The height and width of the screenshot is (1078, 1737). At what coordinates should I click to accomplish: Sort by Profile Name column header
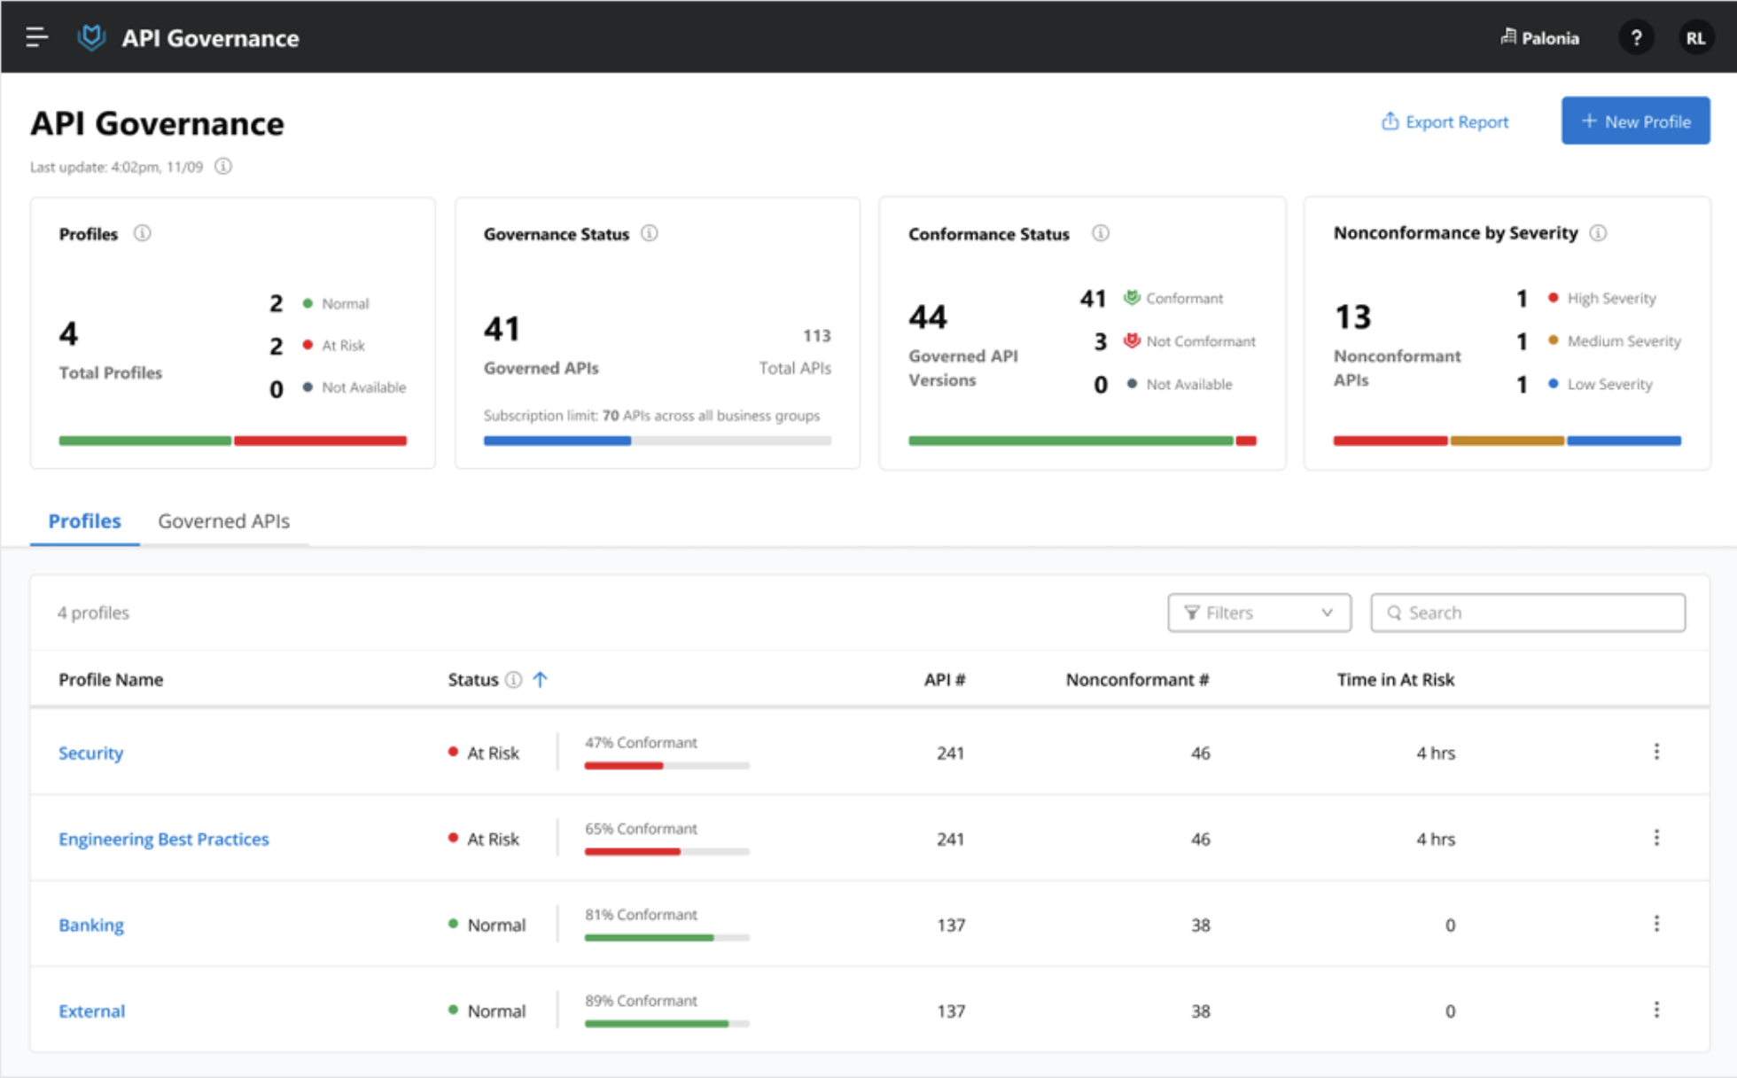(111, 680)
